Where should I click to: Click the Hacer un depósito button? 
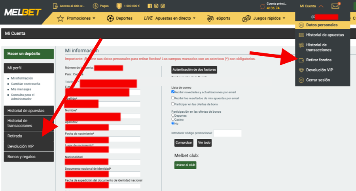tap(28, 54)
